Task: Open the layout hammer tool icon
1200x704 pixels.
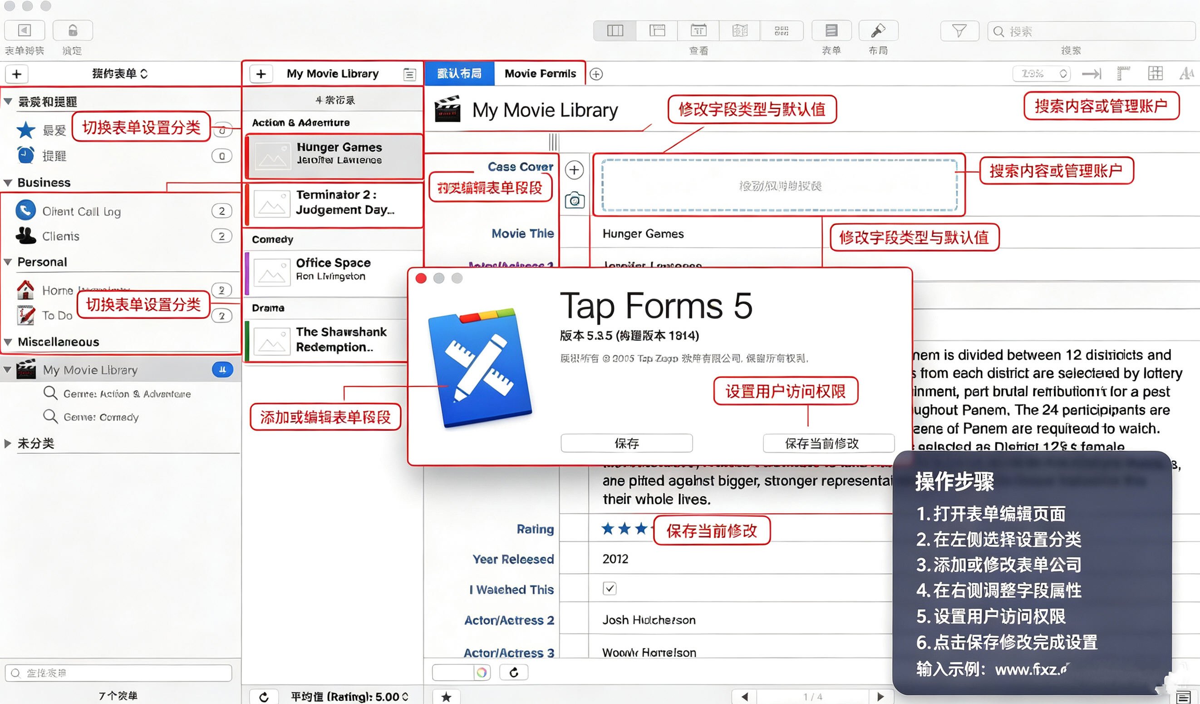Action: coord(878,30)
